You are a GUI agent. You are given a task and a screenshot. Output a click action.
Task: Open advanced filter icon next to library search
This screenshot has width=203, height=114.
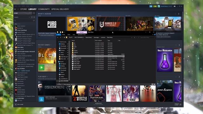[34, 20]
